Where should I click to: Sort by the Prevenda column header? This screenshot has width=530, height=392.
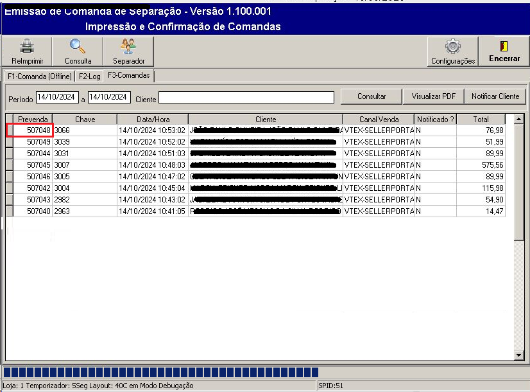(x=33, y=119)
